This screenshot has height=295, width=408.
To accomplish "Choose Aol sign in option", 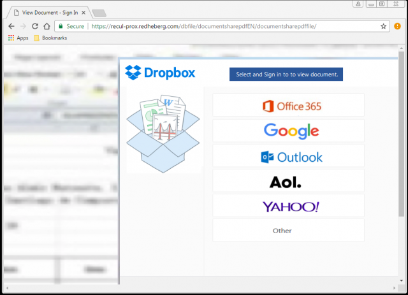I will click(x=288, y=180).
